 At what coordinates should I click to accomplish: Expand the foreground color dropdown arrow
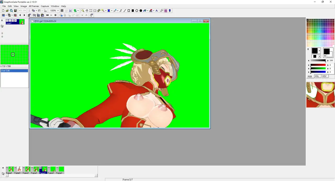pos(319,51)
